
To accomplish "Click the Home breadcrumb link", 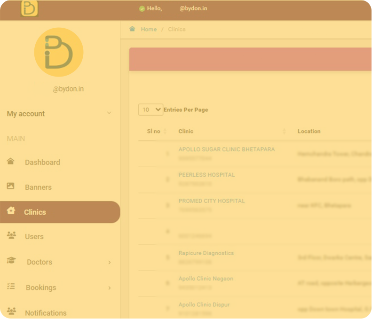I will coord(149,29).
